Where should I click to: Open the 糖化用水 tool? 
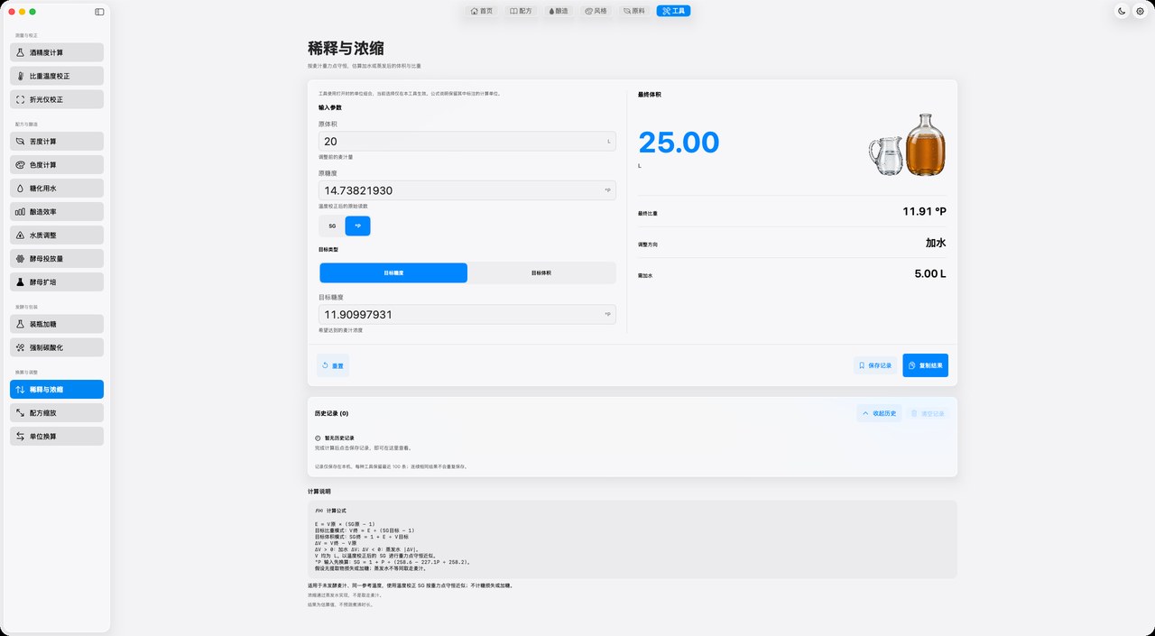(57, 189)
